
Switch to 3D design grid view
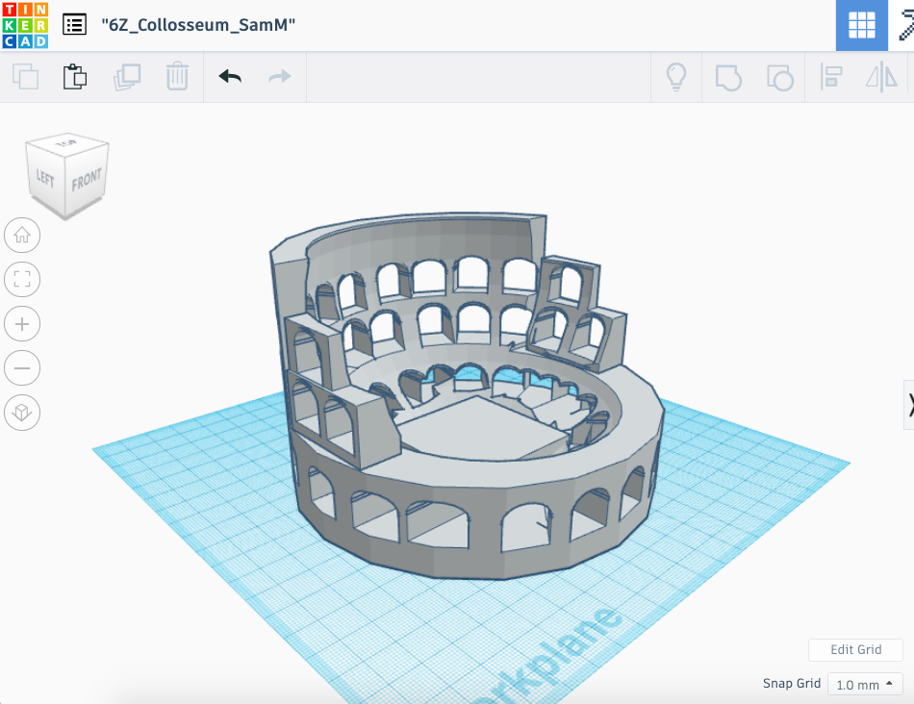point(861,25)
